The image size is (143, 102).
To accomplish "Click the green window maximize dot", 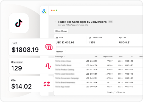I will 56,10.
